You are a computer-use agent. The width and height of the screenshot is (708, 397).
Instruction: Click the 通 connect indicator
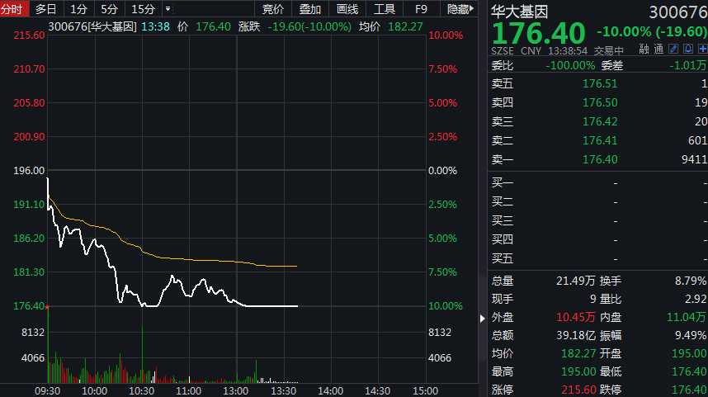coord(658,50)
